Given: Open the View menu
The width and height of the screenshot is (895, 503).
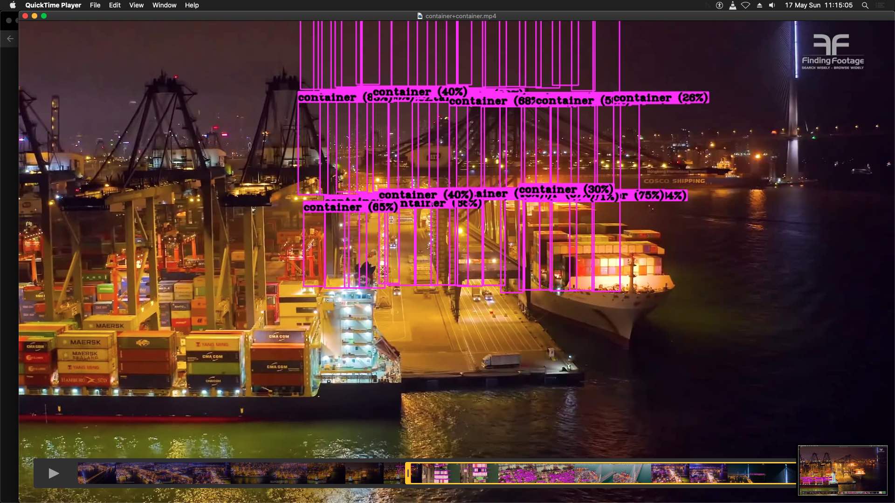Looking at the screenshot, I should tap(136, 5).
